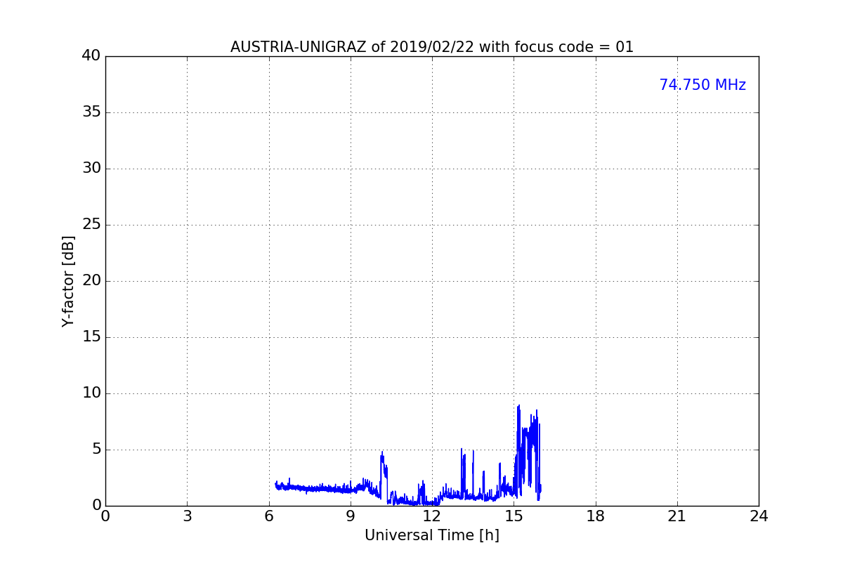Image resolution: width=843 pixels, height=562 pixels.
Task: Click x-axis tick label 9
Action: pyautogui.click(x=351, y=516)
